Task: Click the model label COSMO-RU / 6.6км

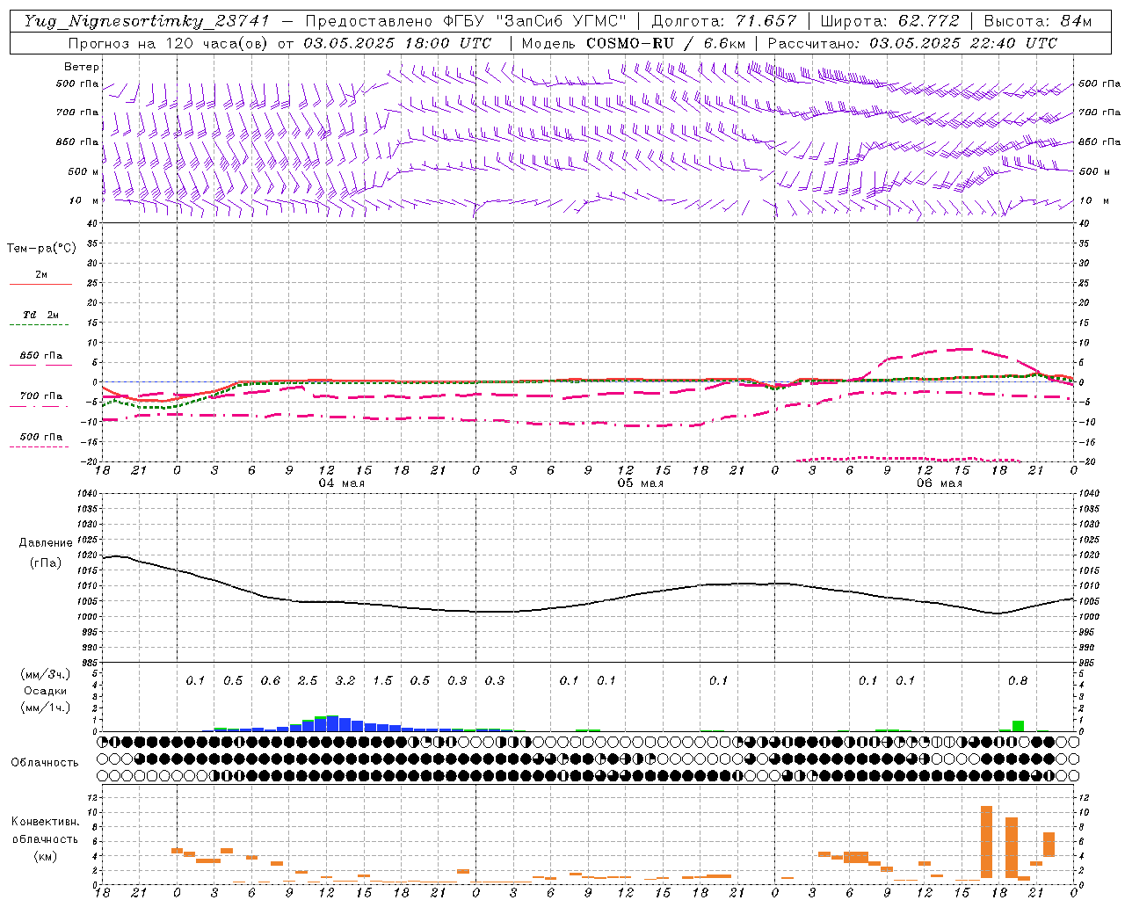Action: [x=665, y=43]
